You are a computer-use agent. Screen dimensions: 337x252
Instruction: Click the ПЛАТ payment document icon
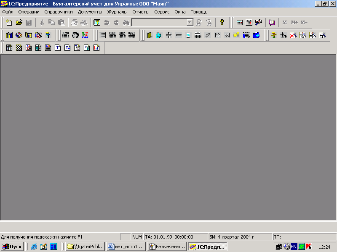(x=131, y=35)
